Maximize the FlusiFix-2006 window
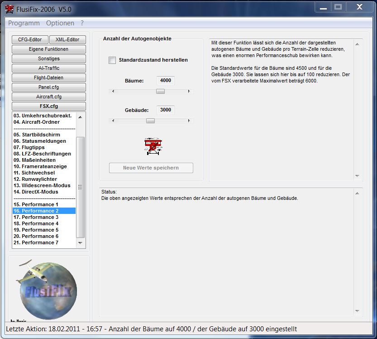 click(x=338, y=7)
